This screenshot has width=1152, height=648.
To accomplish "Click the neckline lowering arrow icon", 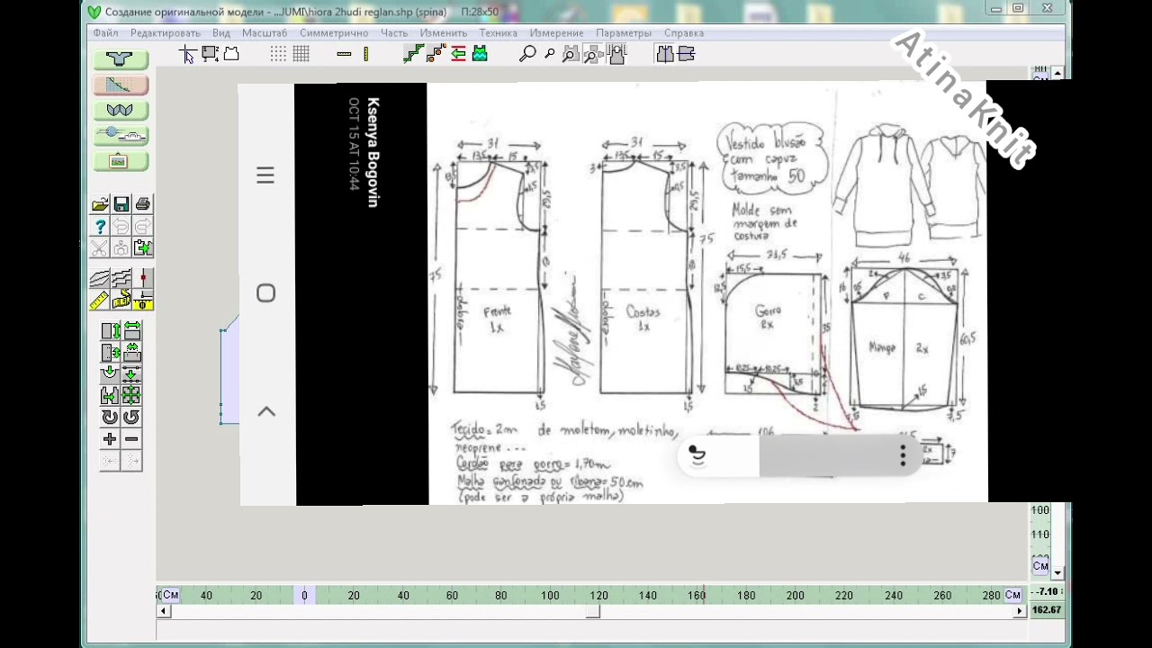I will click(110, 374).
